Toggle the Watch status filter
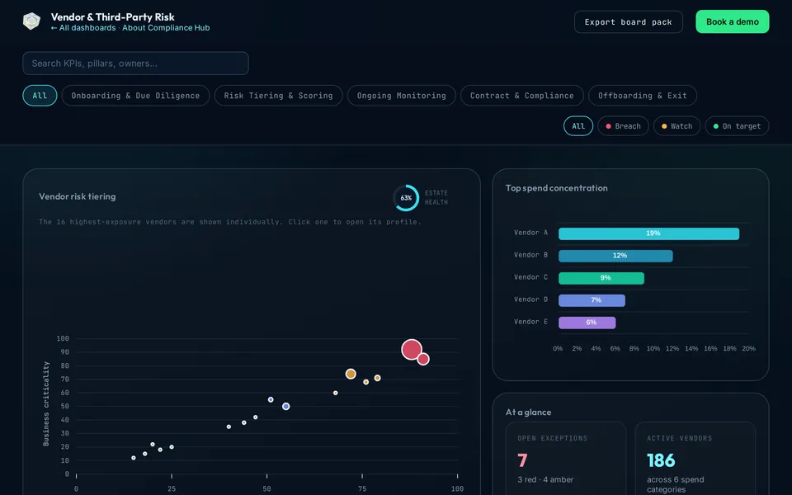792x495 pixels. (x=676, y=126)
